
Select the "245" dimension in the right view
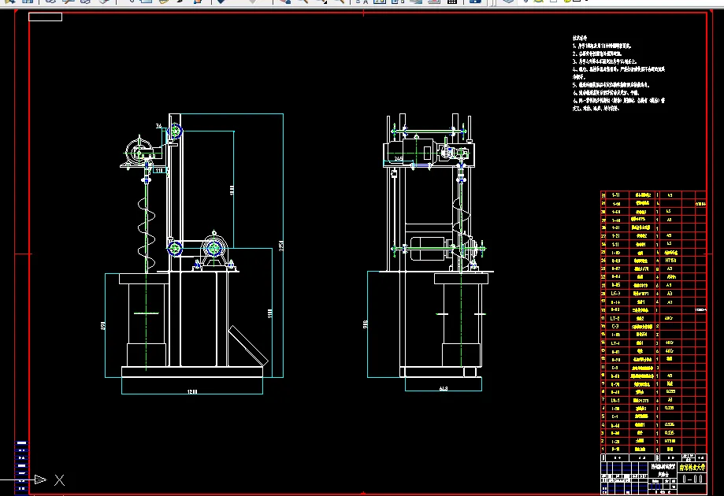(398, 159)
